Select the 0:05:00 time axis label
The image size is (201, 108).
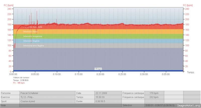click(x=35, y=74)
